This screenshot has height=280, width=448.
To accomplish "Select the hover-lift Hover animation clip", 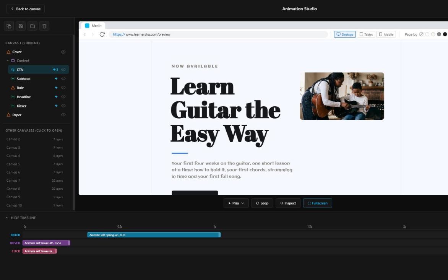I will pos(46,243).
